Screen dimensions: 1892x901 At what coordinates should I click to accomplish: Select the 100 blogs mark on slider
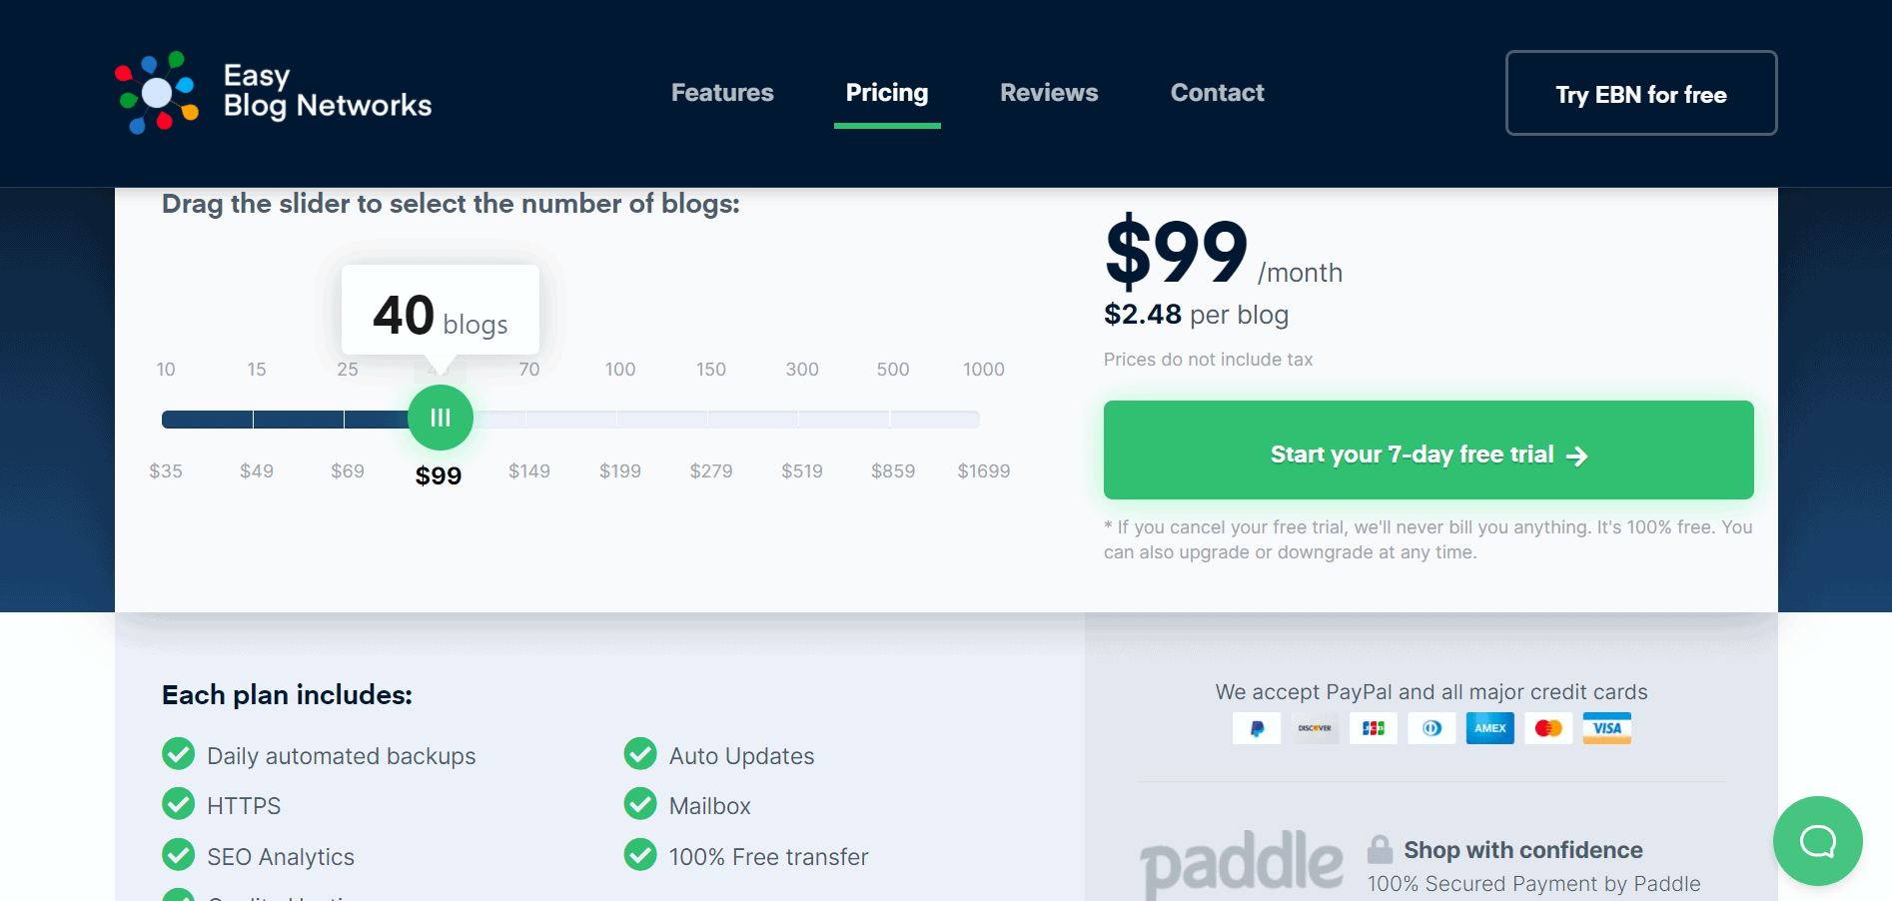pyautogui.click(x=620, y=370)
